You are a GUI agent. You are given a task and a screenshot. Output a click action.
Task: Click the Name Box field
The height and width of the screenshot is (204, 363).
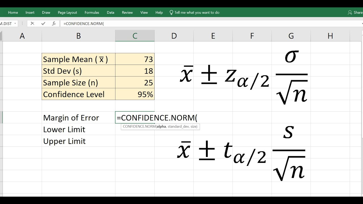7,24
